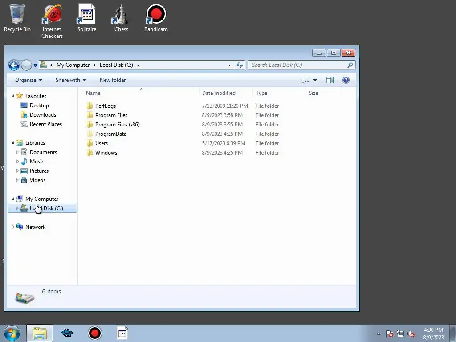Refresh the Local Disk (C:) view
Viewport: 456px width, 342px height.
click(x=240, y=65)
